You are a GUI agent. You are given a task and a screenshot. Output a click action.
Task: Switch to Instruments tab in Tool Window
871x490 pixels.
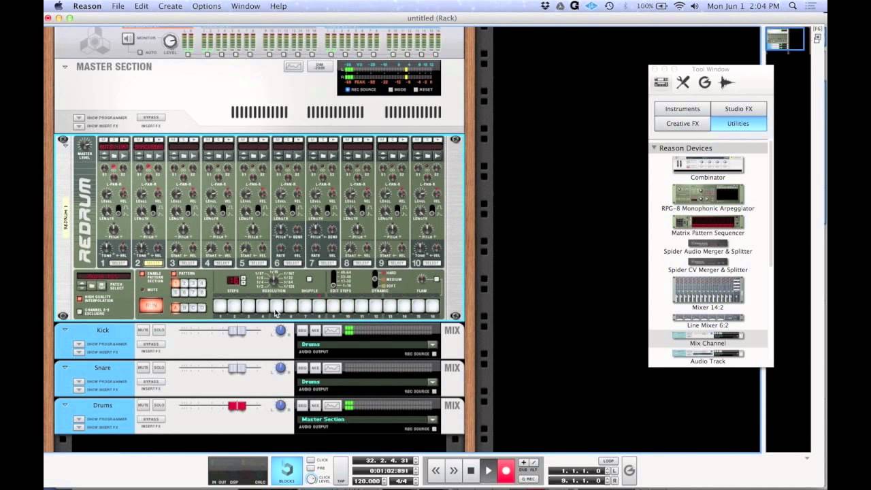tap(683, 109)
